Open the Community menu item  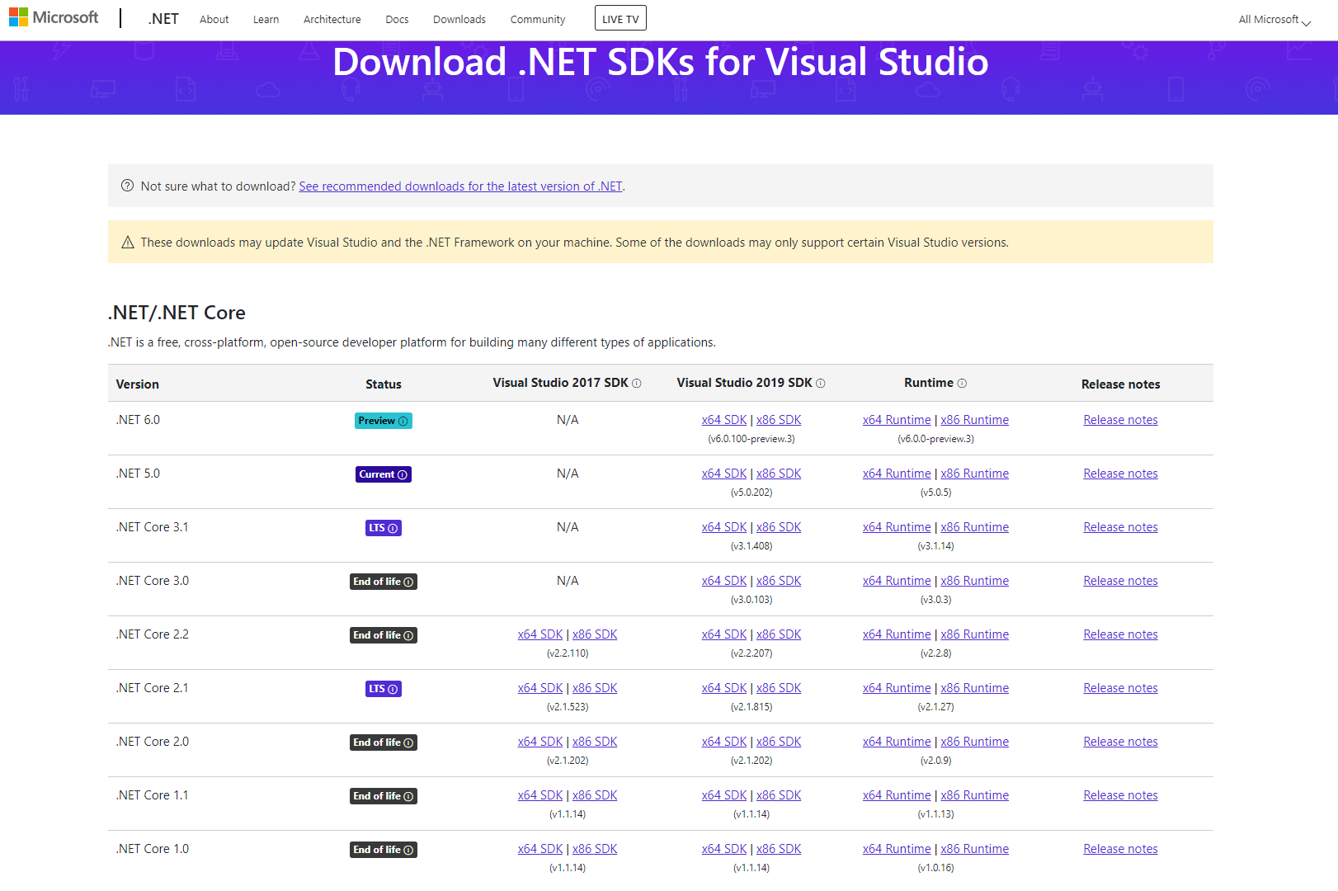(537, 19)
